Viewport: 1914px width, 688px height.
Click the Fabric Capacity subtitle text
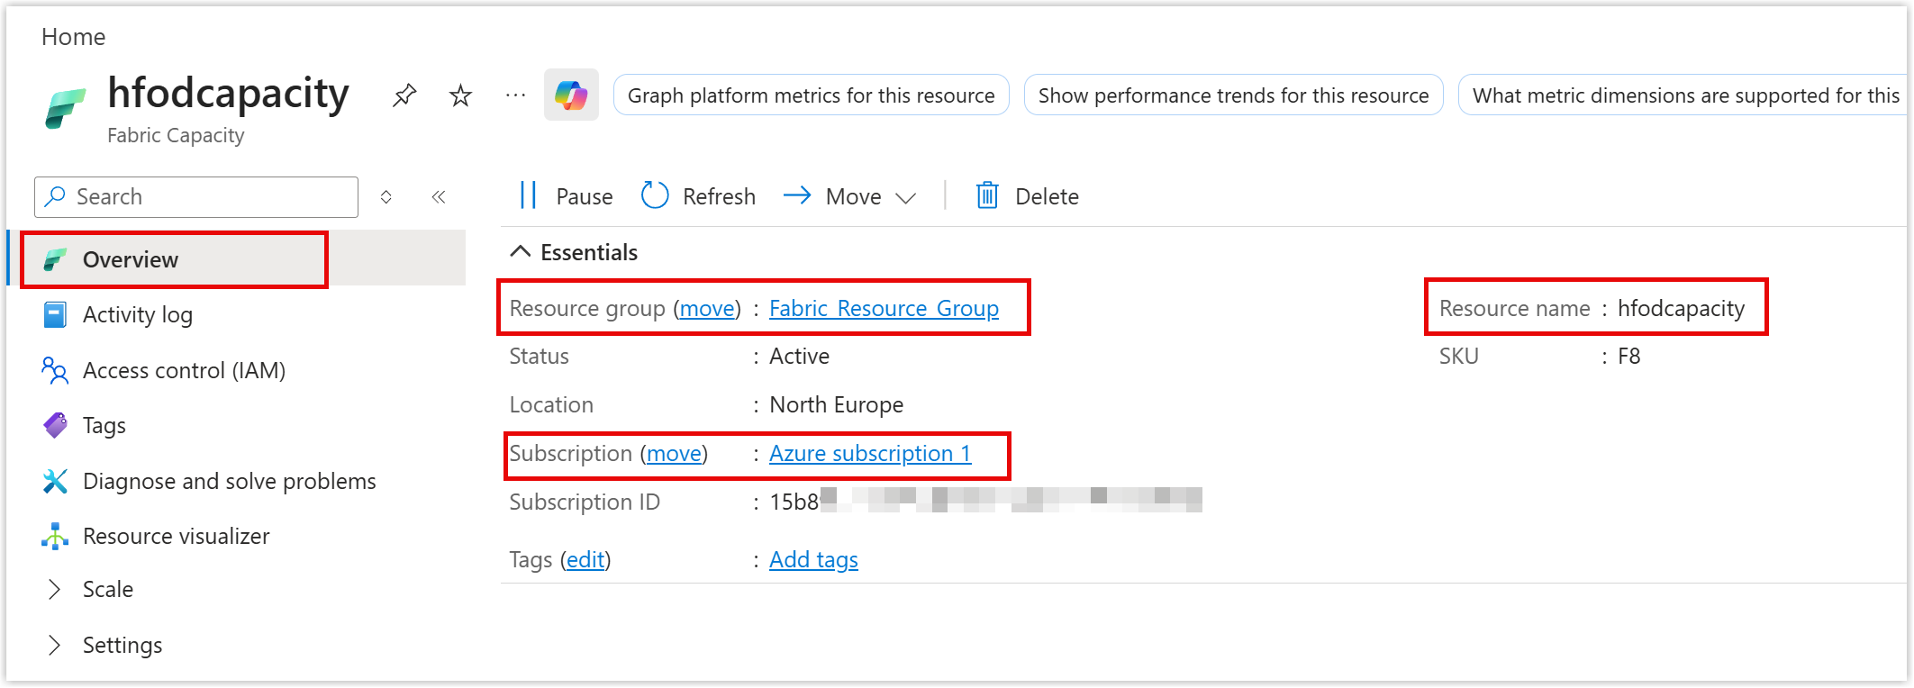(176, 135)
